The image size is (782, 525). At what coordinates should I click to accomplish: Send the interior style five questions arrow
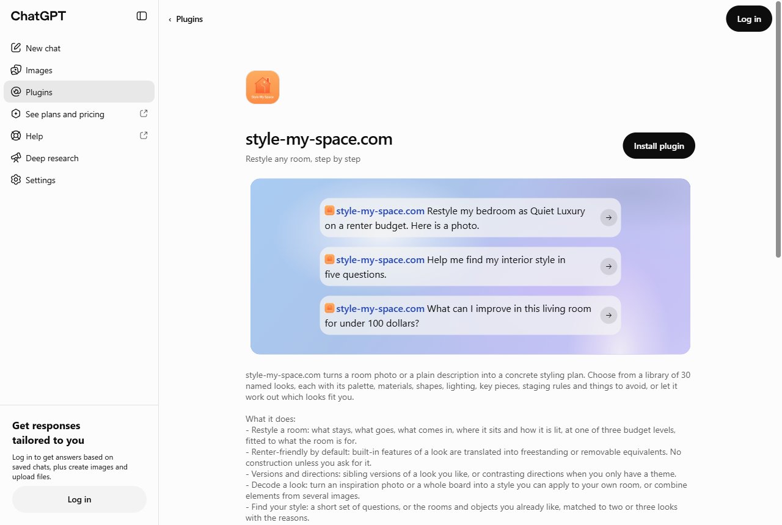(608, 267)
